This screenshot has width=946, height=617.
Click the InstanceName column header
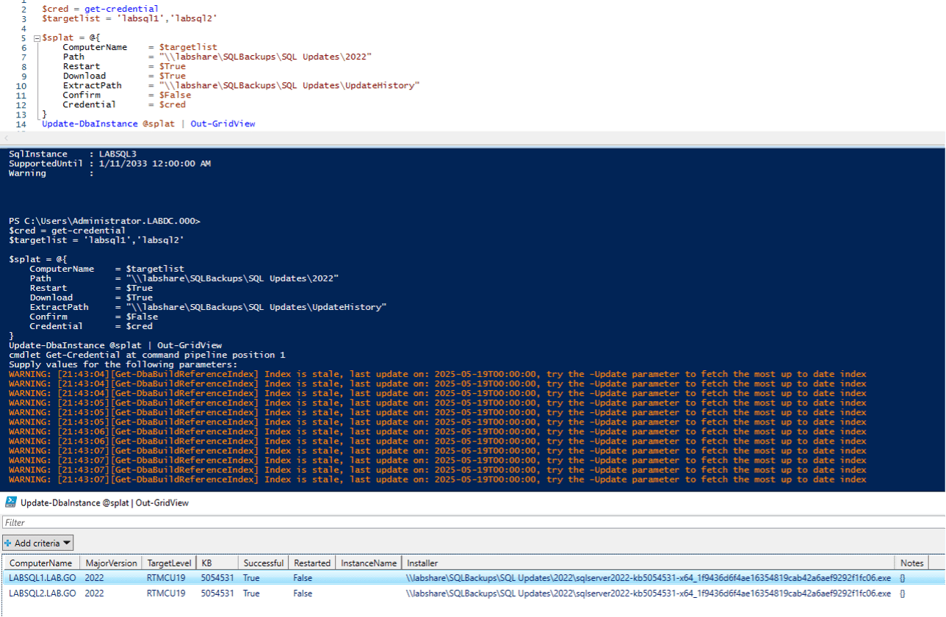click(369, 563)
